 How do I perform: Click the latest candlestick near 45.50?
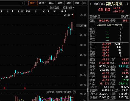pyautogui.click(x=74, y=16)
